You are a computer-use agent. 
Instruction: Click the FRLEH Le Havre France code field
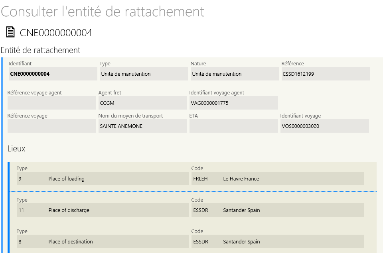(x=278, y=178)
